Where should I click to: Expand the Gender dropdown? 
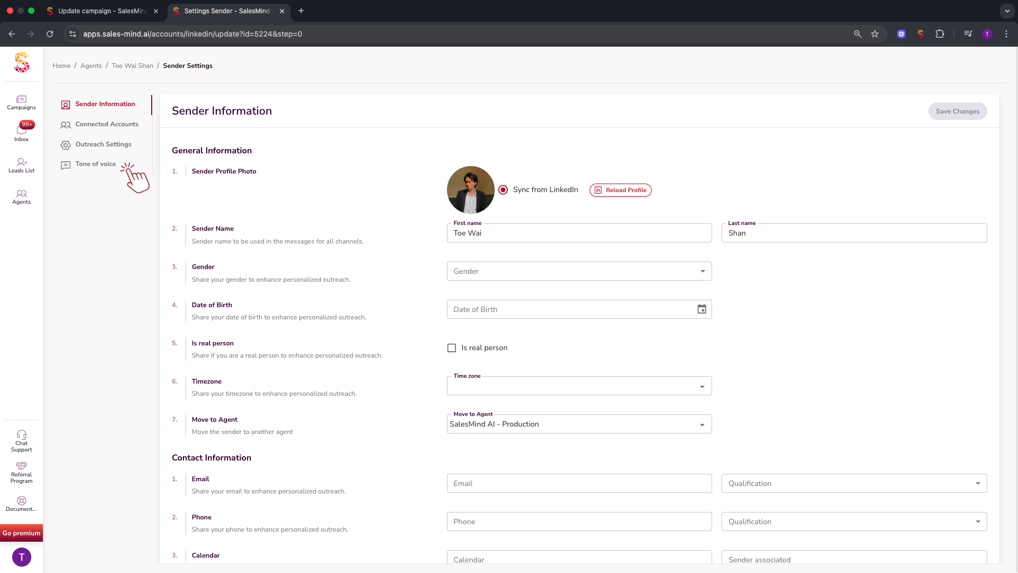[x=579, y=271]
